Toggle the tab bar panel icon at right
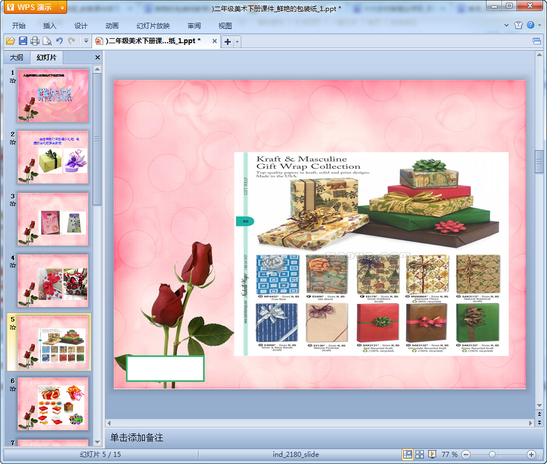This screenshot has height=464, width=547. [x=536, y=42]
